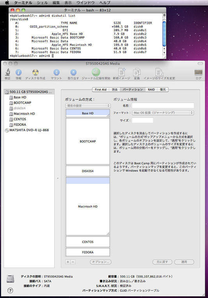The height and width of the screenshot is (298, 208).
Task: Click the Resize Image toolbar icon
Action: 159,72
